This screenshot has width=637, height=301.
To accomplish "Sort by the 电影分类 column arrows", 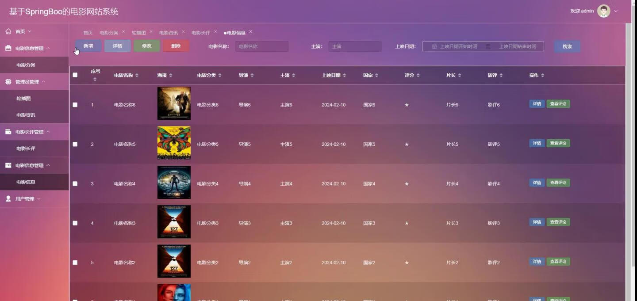I will click(x=220, y=76).
